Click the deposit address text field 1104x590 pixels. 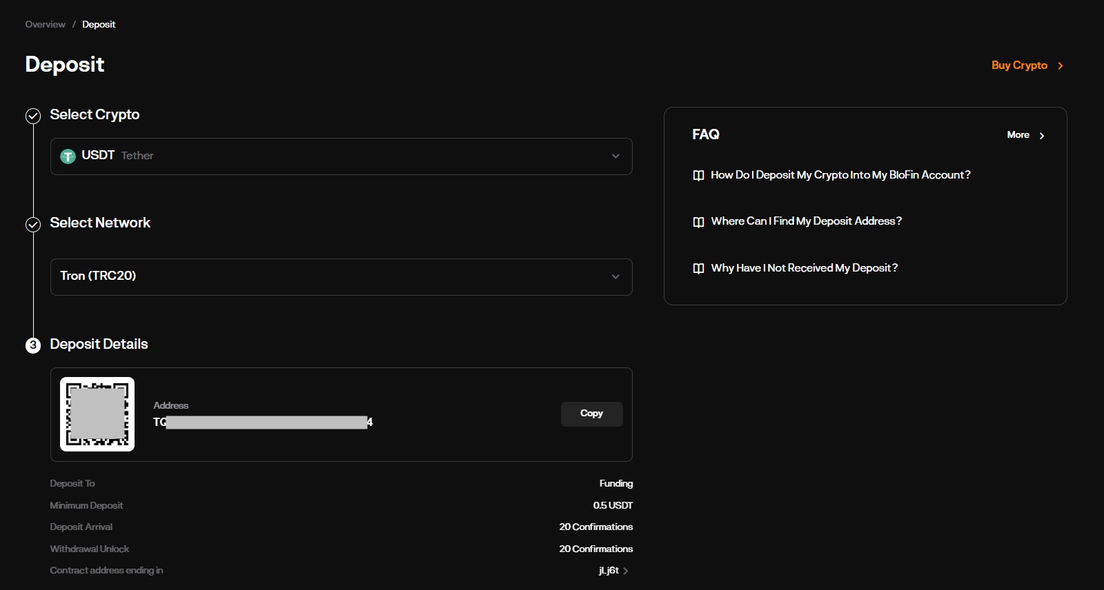[x=263, y=422]
